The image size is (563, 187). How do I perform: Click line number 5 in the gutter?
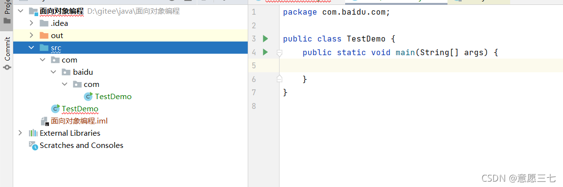(x=254, y=65)
